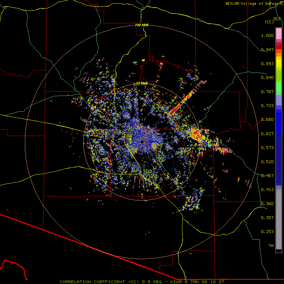Screen dimensions: 284x284
Task: Select the DCC label above the color bar
Action: [x=277, y=19]
